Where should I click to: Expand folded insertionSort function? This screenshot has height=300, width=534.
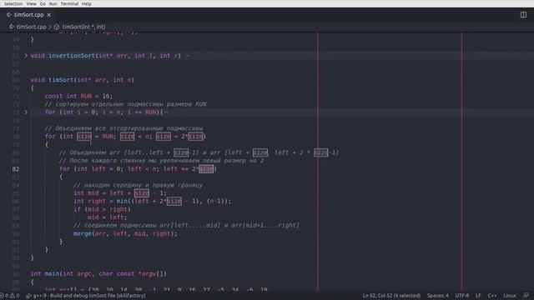pyautogui.click(x=26, y=56)
